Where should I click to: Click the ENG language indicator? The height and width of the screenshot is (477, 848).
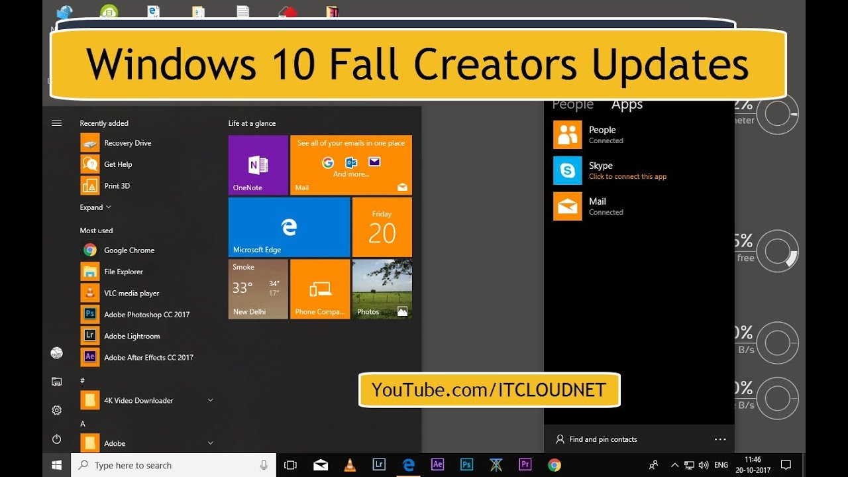coord(721,465)
